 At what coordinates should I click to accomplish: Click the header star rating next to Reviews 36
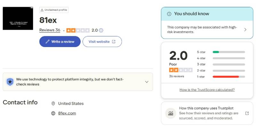click(78, 30)
